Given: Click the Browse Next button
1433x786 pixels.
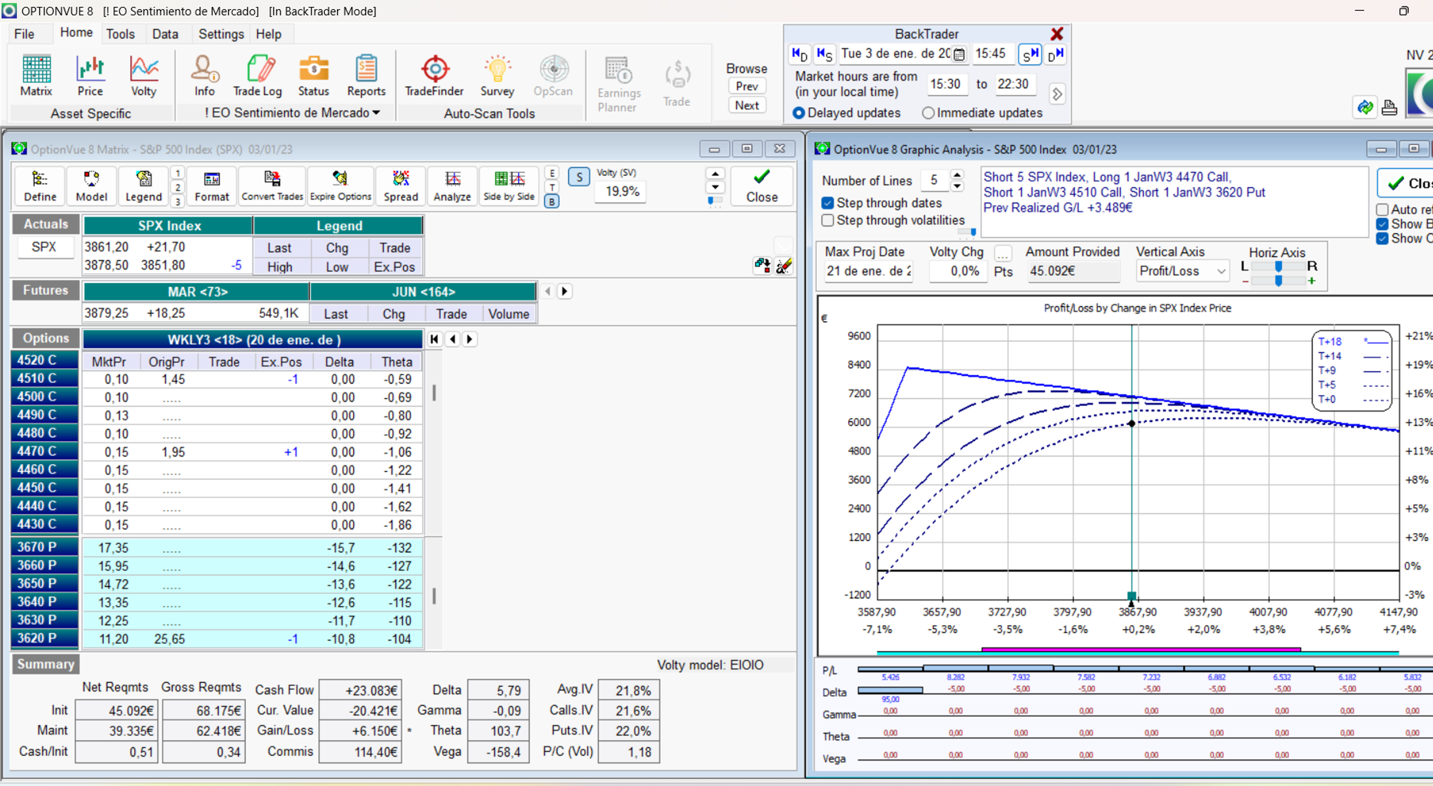Looking at the screenshot, I should point(746,105).
